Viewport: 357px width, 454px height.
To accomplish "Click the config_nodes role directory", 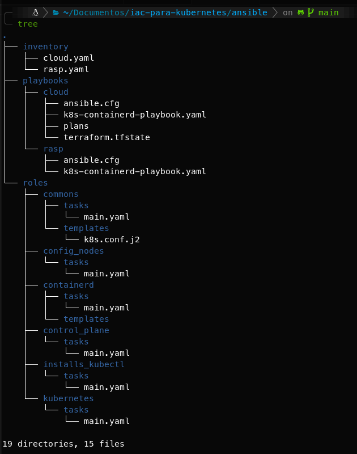I will [74, 251].
